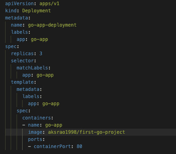176x154 pixels.
Task: Click 'go-app' container name value
Action: (x=54, y=125)
